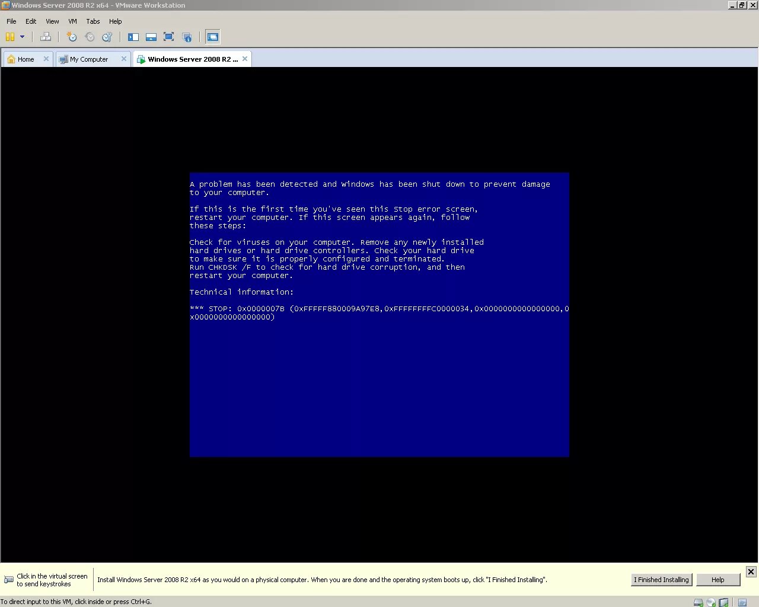Take a snapshot of this virtual machine
This screenshot has height=607, width=759.
72,37
